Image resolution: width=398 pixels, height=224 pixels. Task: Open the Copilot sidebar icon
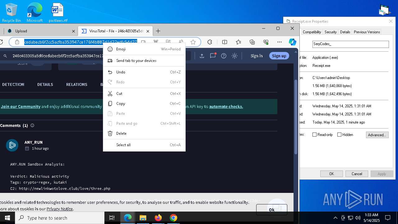point(292,42)
